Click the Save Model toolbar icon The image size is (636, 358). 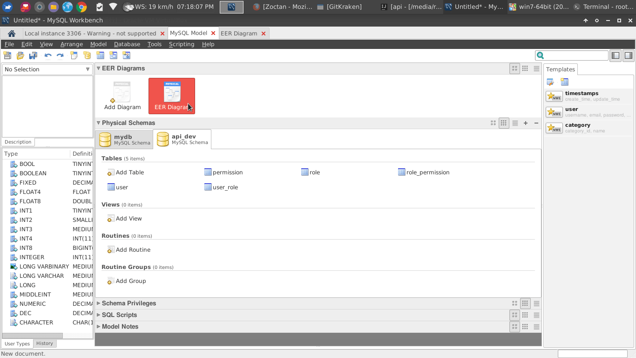[33, 55]
